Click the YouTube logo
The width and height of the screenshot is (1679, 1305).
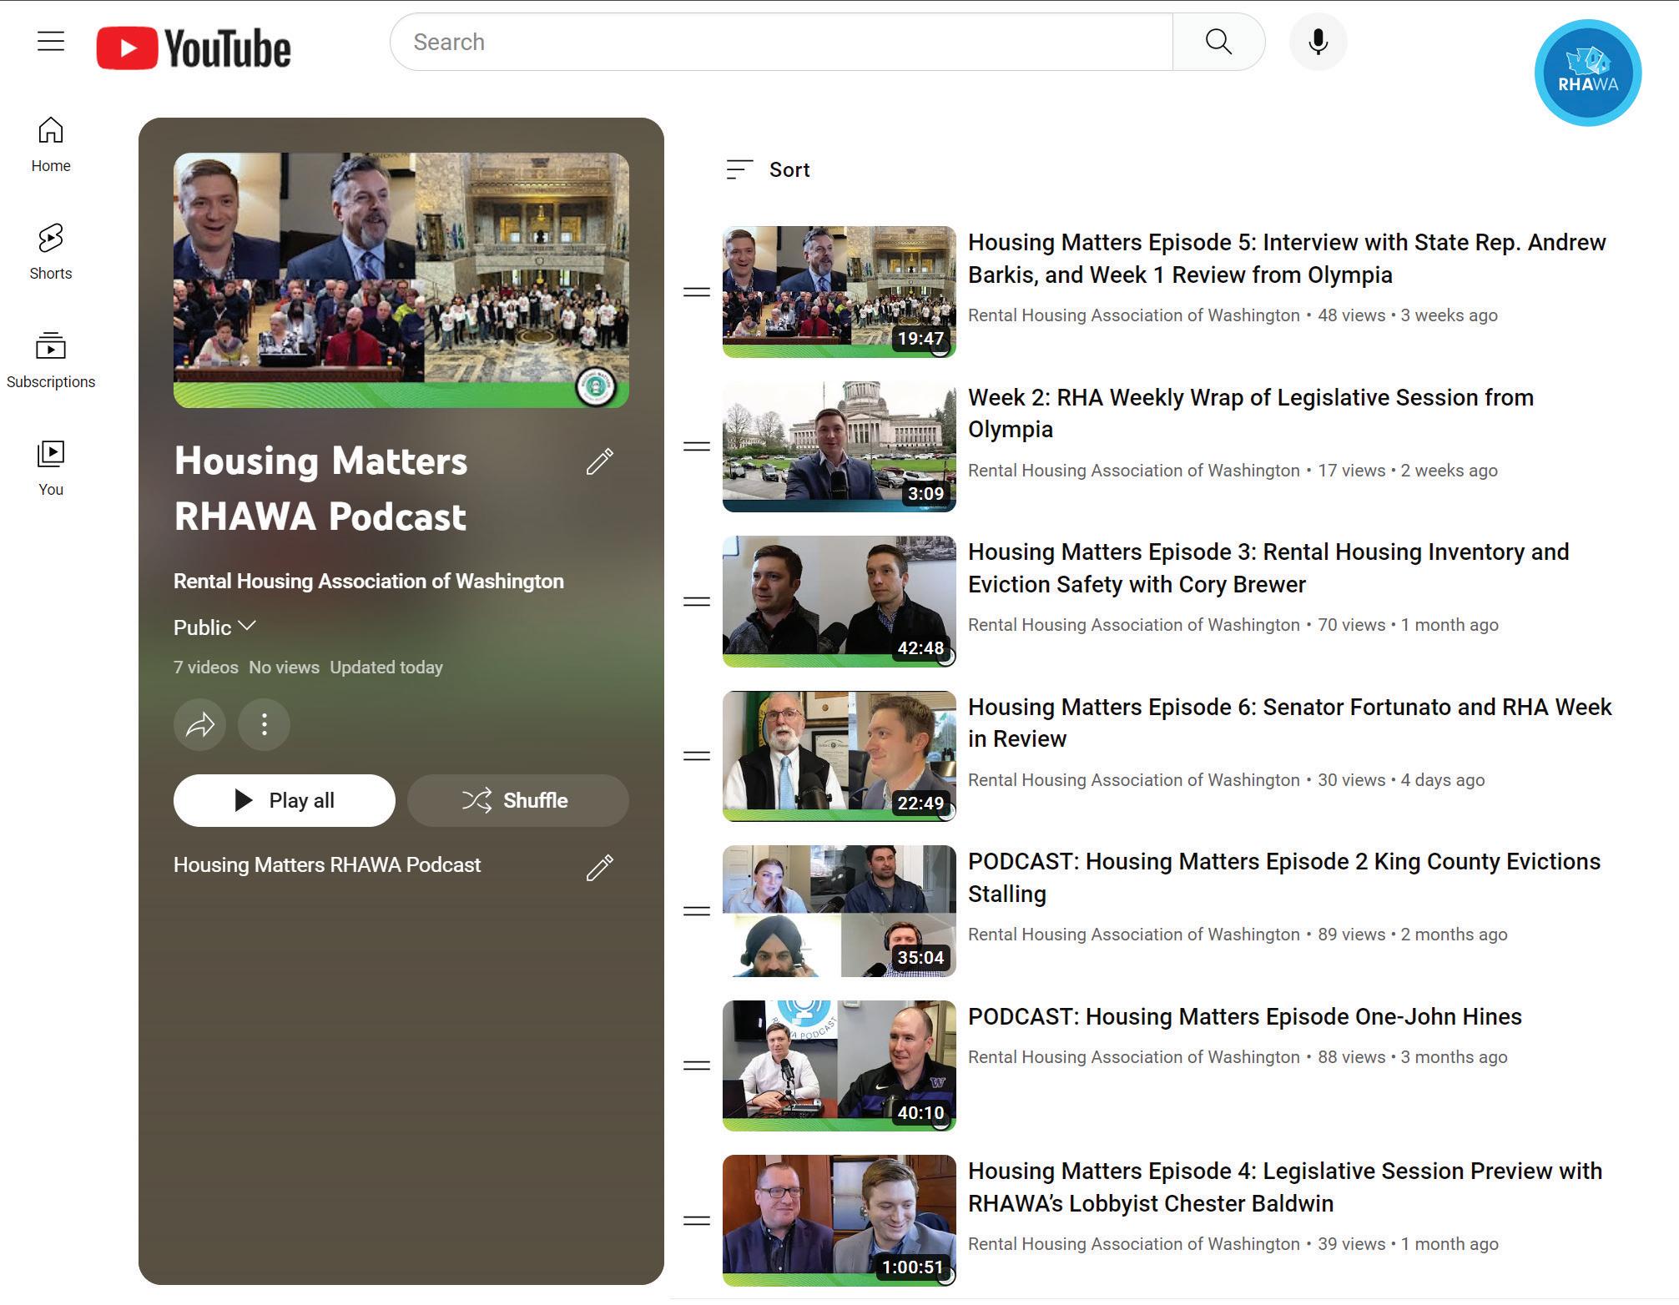(x=194, y=48)
